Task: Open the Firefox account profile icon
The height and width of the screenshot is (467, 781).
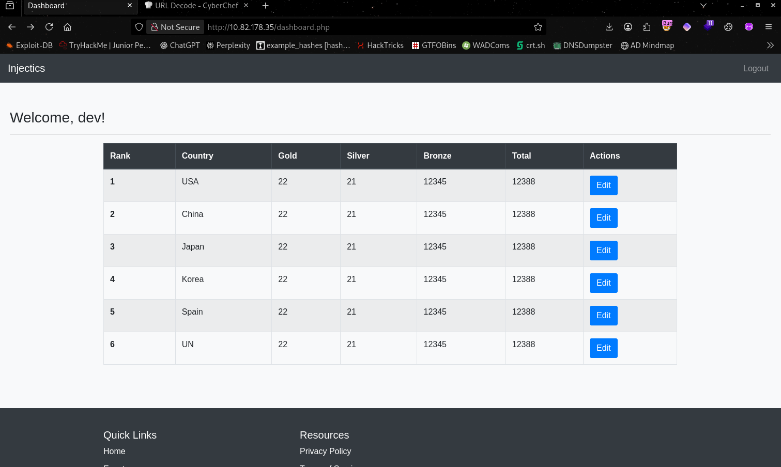Action: pos(628,27)
